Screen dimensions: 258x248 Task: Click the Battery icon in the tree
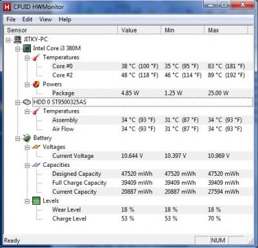(27, 138)
